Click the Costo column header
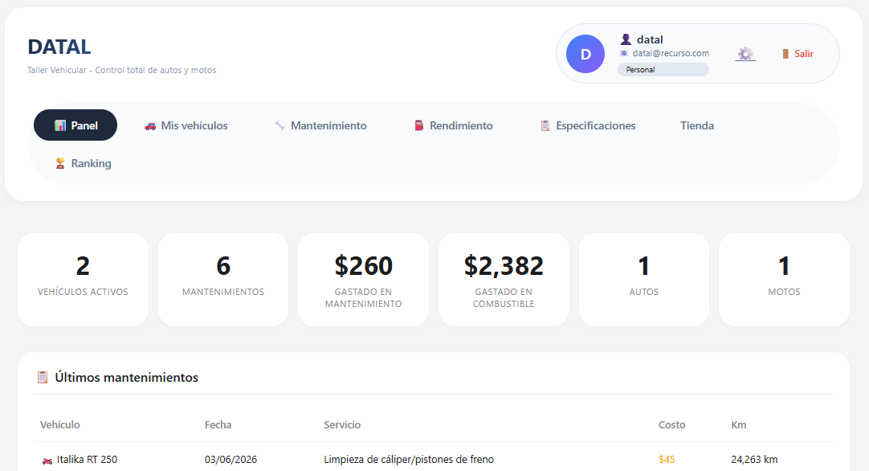This screenshot has height=471, width=869. 671,425
